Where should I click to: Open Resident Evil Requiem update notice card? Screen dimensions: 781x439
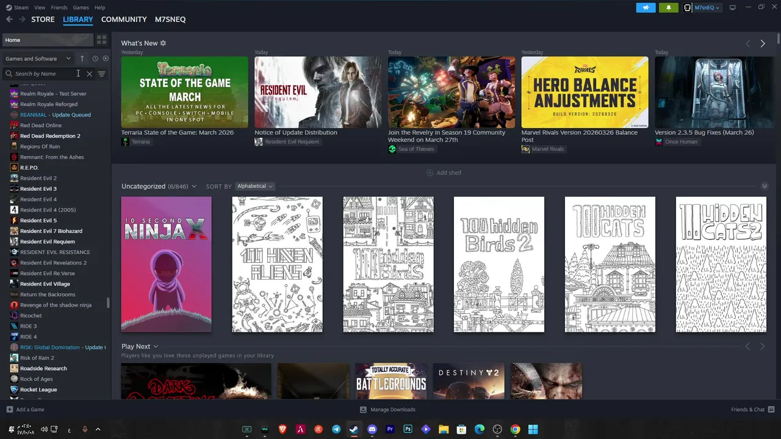318,92
